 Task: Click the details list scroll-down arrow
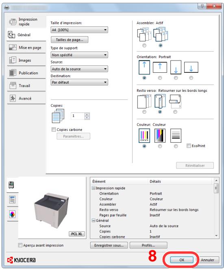216,236
